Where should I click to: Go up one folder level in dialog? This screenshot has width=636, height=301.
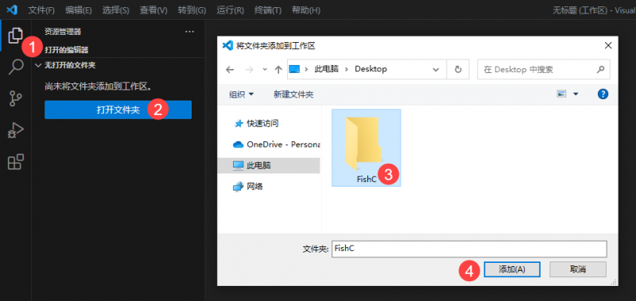coord(278,70)
